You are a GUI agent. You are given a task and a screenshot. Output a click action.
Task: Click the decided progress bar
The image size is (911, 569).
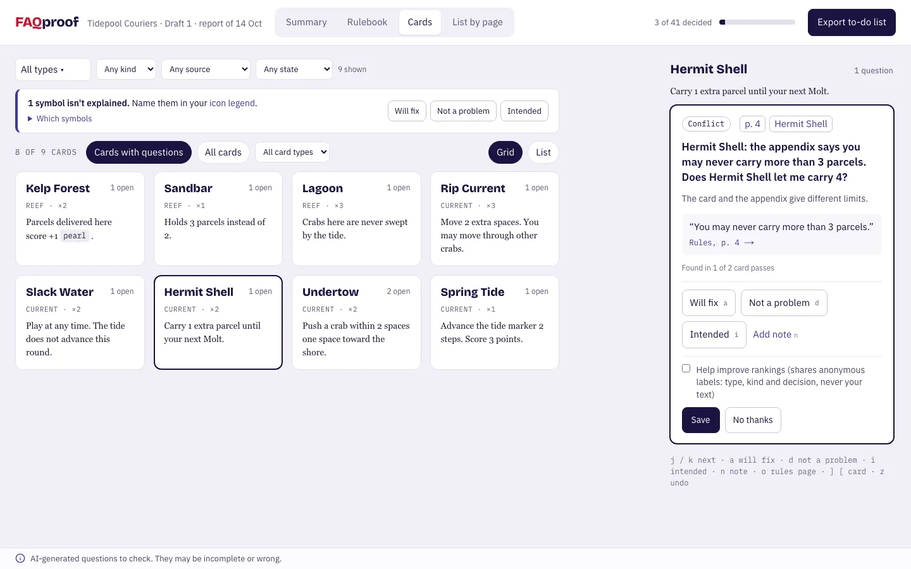(757, 22)
